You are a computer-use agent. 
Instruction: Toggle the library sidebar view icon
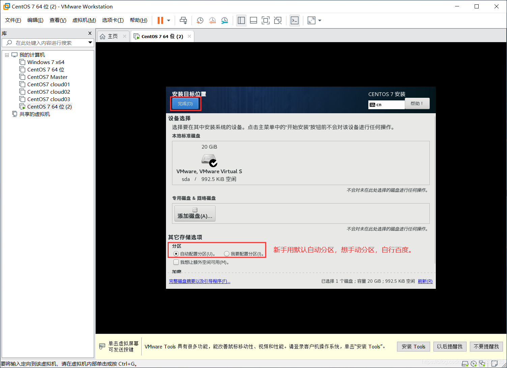point(241,21)
